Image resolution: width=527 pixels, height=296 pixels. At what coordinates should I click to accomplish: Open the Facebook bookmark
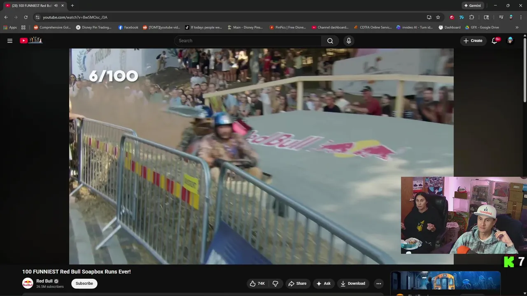128,28
